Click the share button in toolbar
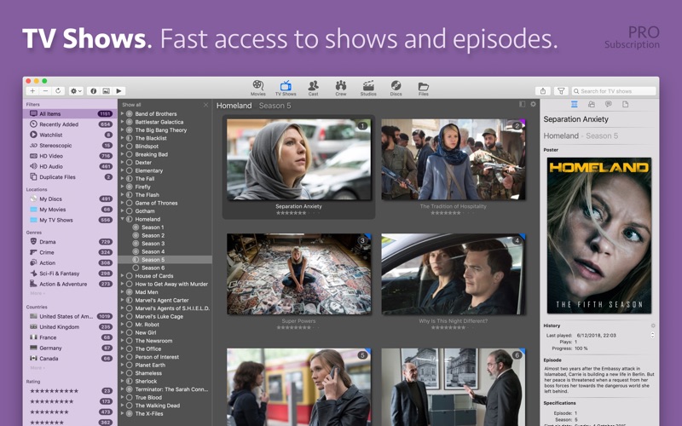The image size is (682, 426). pyautogui.click(x=542, y=90)
